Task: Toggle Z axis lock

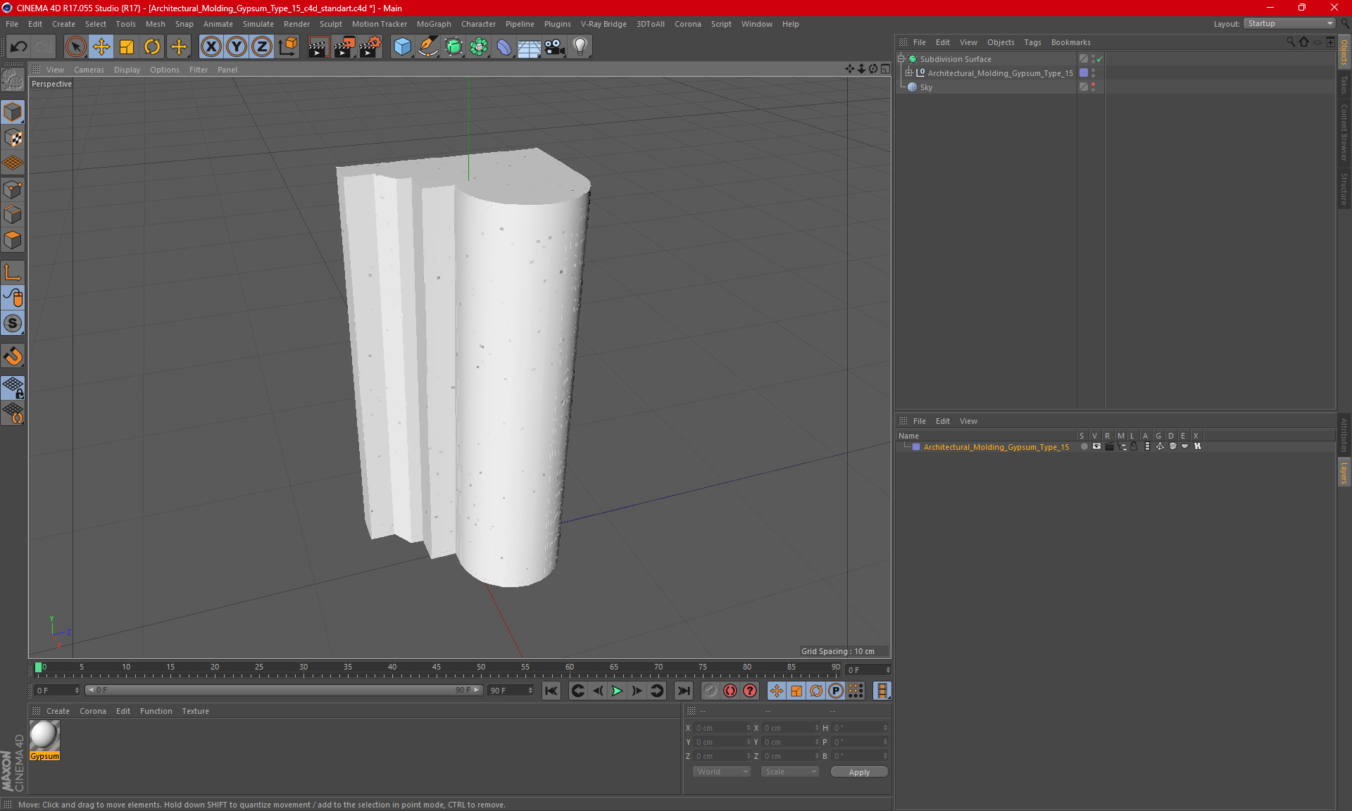Action: coord(262,47)
